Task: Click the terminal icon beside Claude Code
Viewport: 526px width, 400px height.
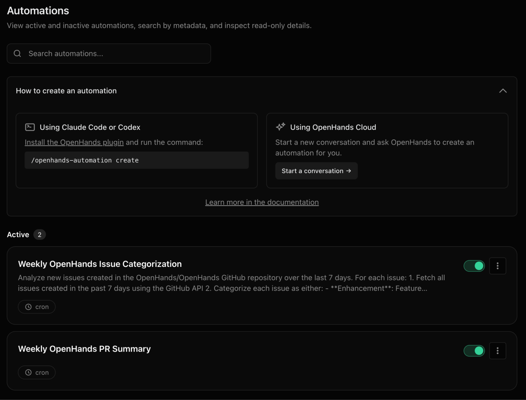Action: click(x=30, y=127)
